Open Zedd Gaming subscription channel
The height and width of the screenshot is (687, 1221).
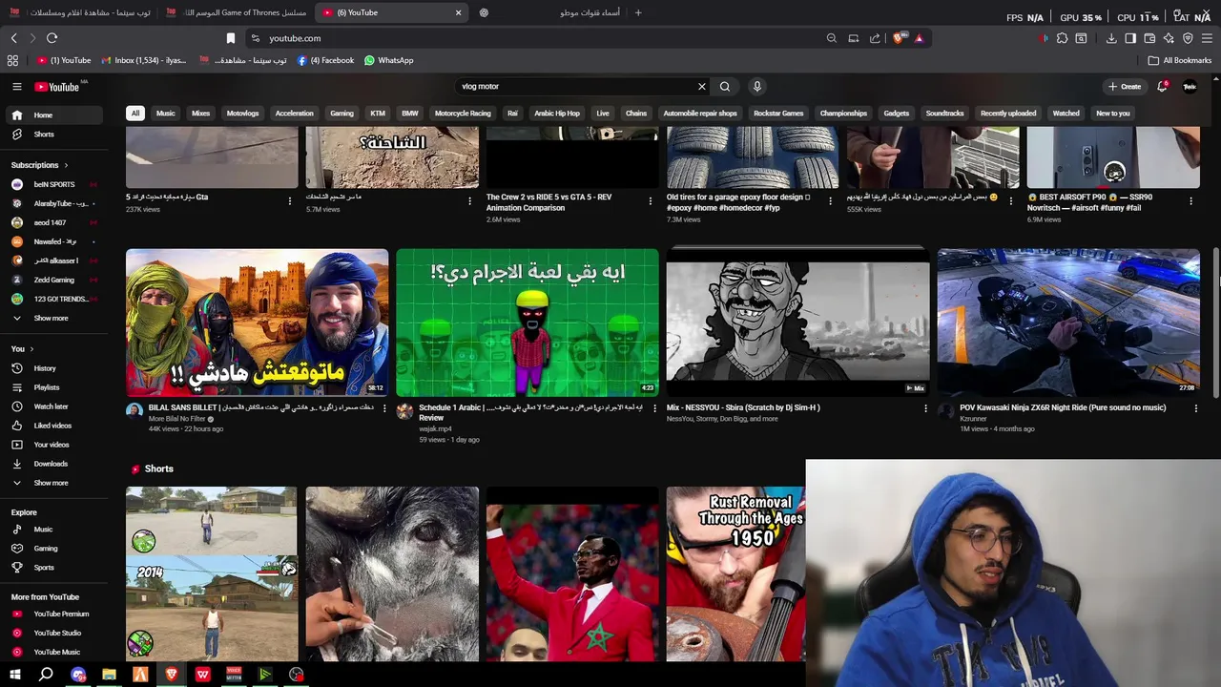point(55,280)
